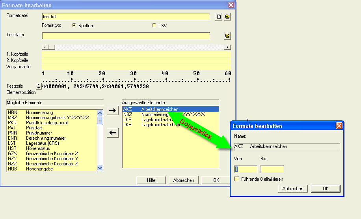Open the folder icon next to Formatdatei
Viewport: 361px width, 219px height.
tap(227, 17)
